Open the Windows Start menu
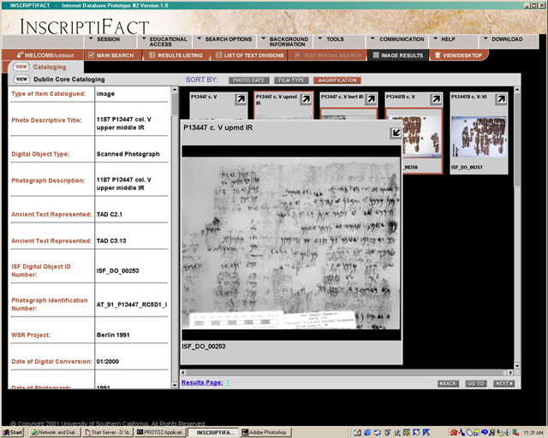Viewport: 548px width, 438px height. pos(13,432)
